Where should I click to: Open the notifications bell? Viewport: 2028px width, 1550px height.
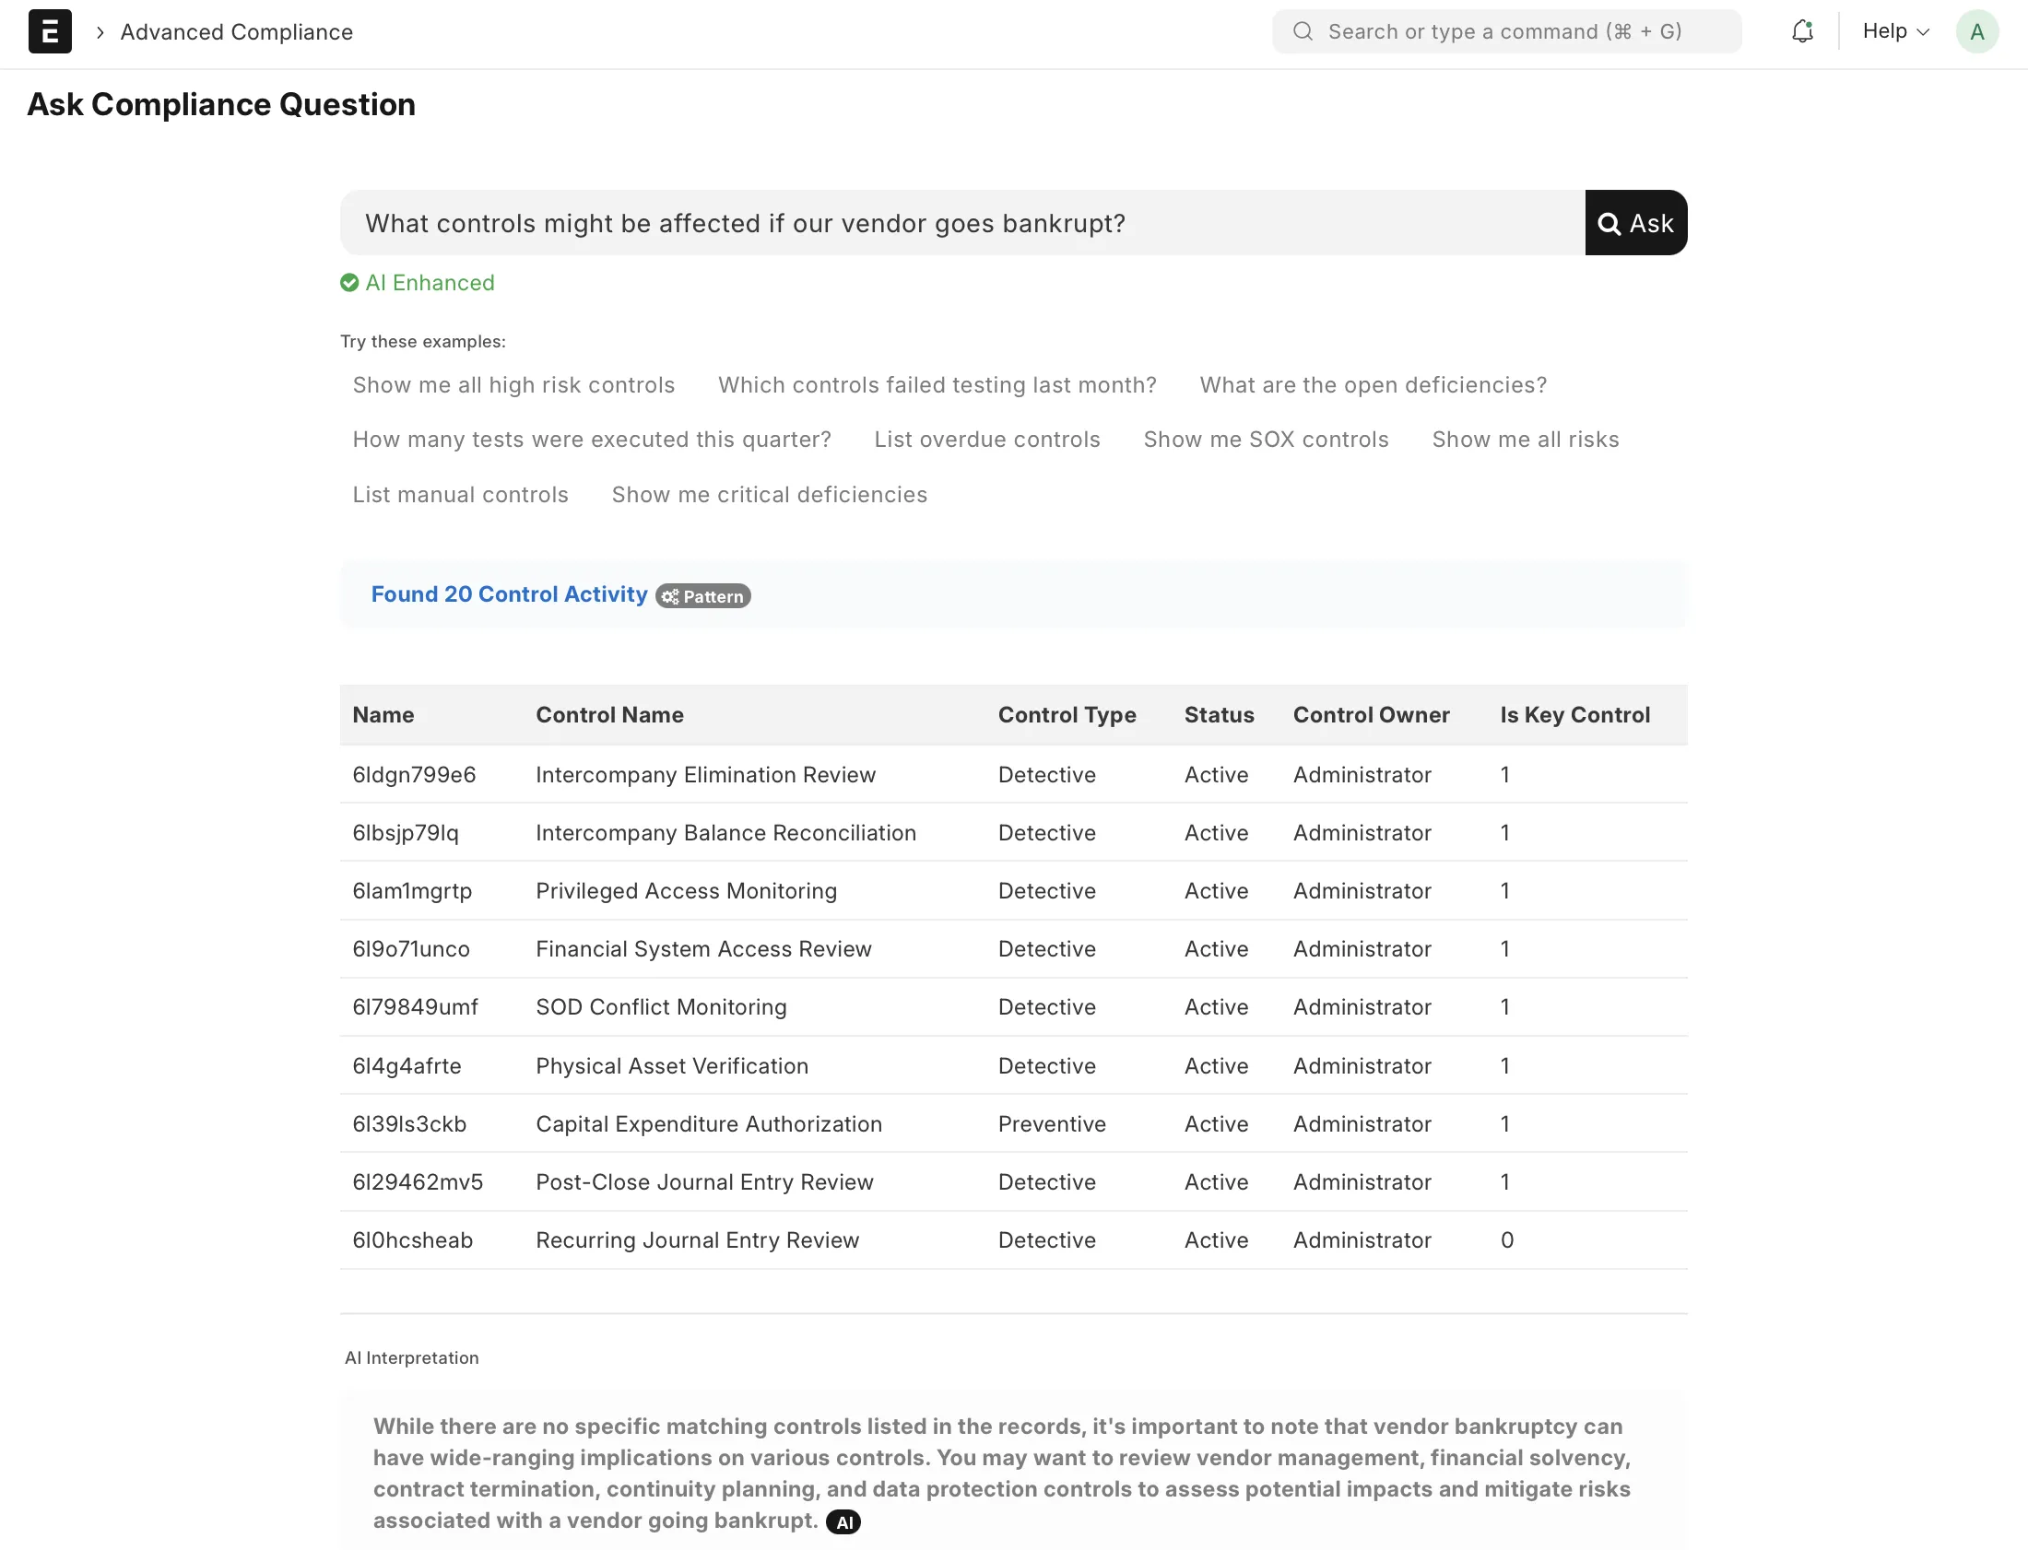coord(1802,31)
